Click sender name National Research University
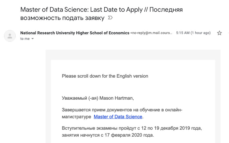The width and height of the screenshot is (229, 143). point(75,33)
